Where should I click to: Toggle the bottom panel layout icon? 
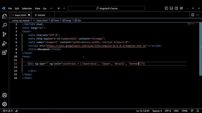(171, 8)
